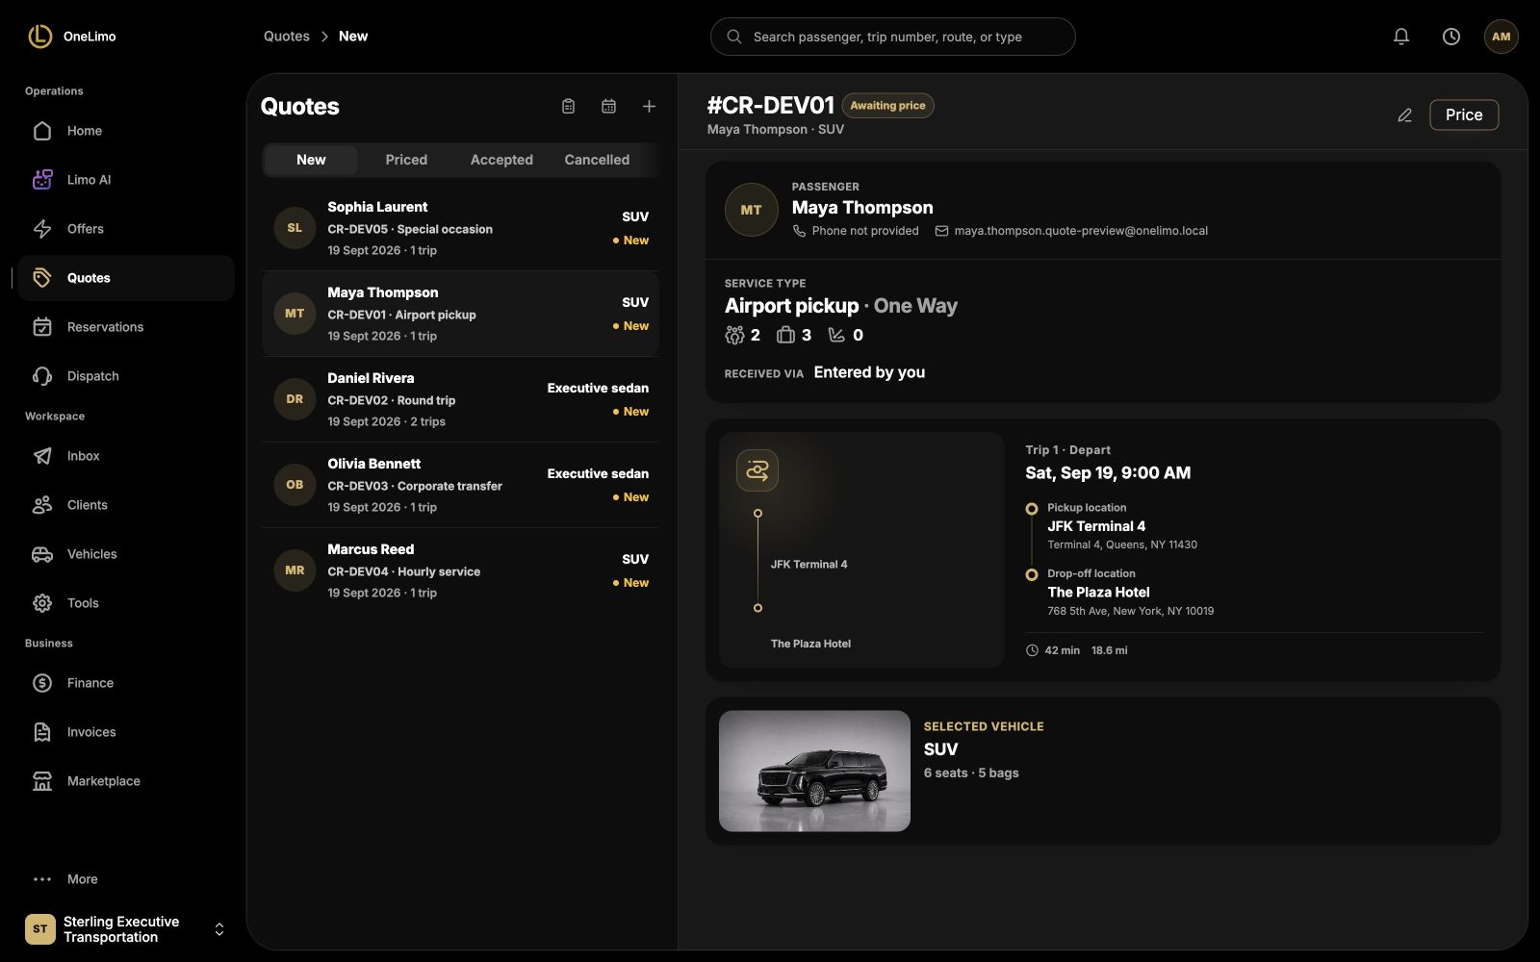Expand Sterling Executive Transportation switcher
The height and width of the screenshot is (962, 1540).
tap(126, 929)
